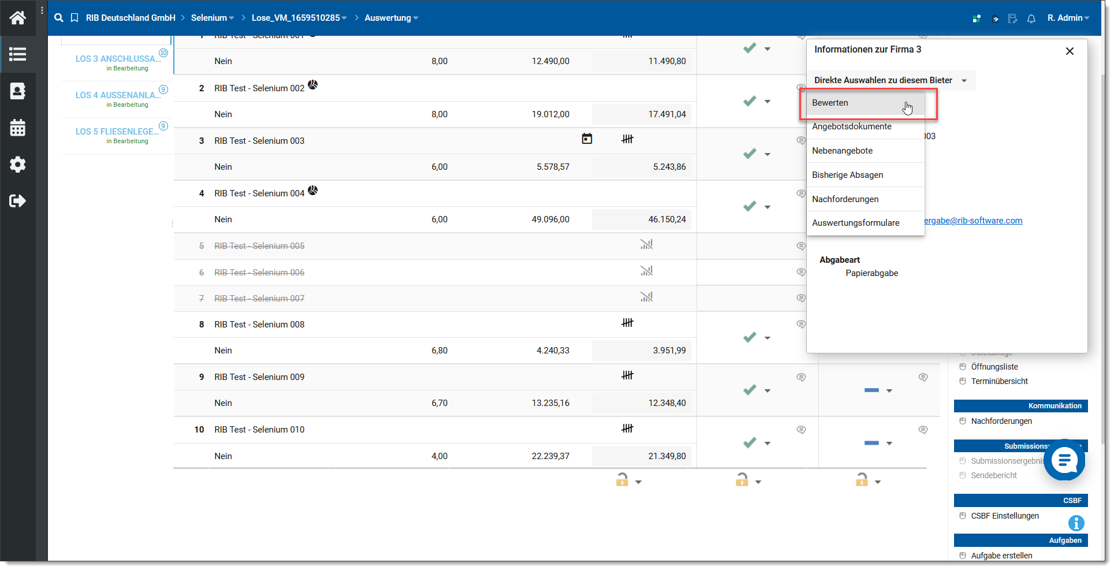Toggle green checkmark for Selenium 010
1114x570 pixels.
[750, 443]
